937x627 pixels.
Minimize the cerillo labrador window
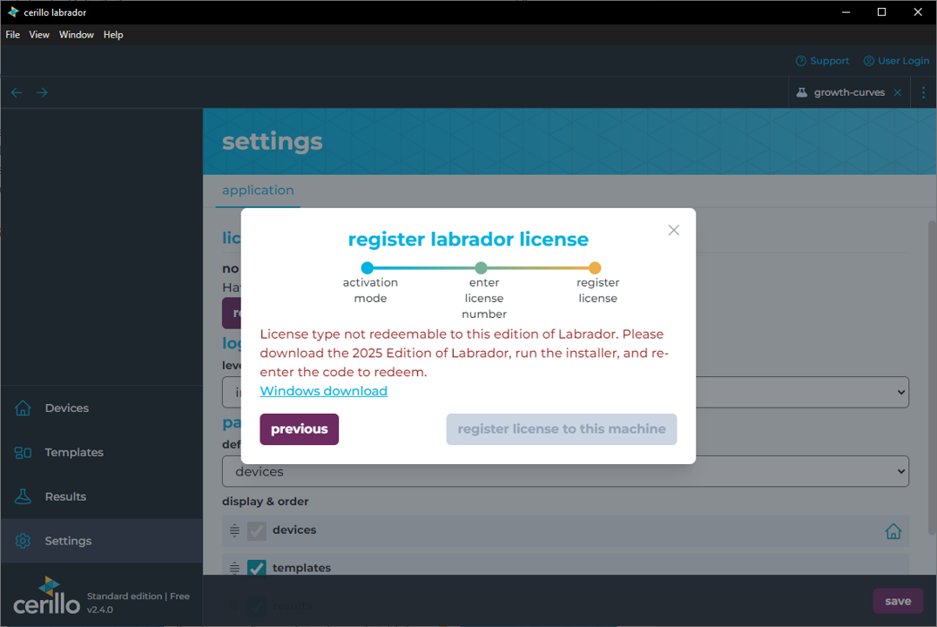(x=846, y=12)
